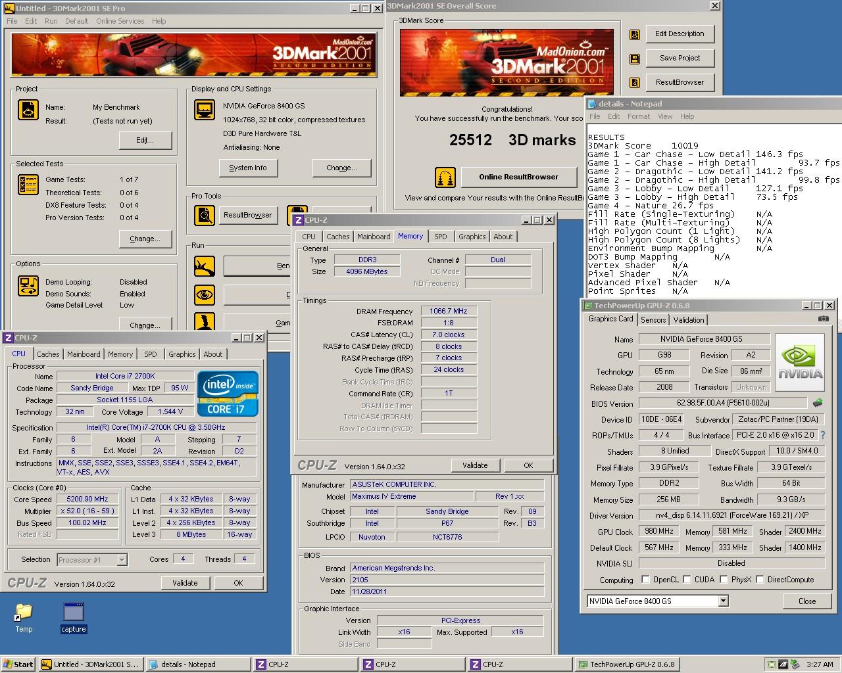
Task: Click the Benchmark run icon in Run section
Action: click(205, 266)
